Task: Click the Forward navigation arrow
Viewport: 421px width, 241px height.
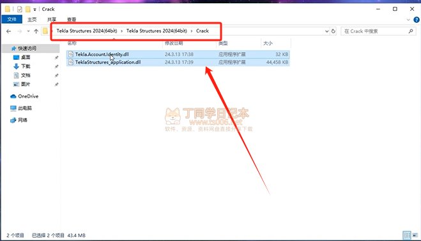Action: [20, 31]
